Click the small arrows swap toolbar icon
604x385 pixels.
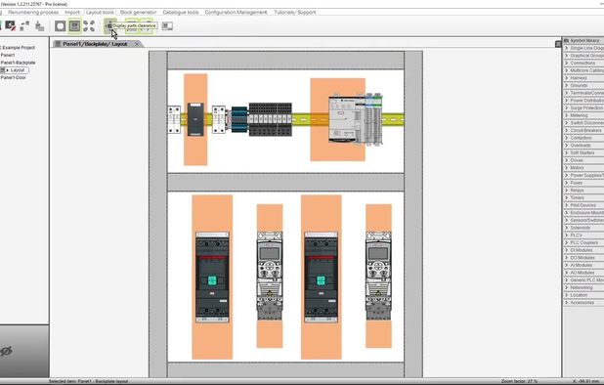point(24,26)
